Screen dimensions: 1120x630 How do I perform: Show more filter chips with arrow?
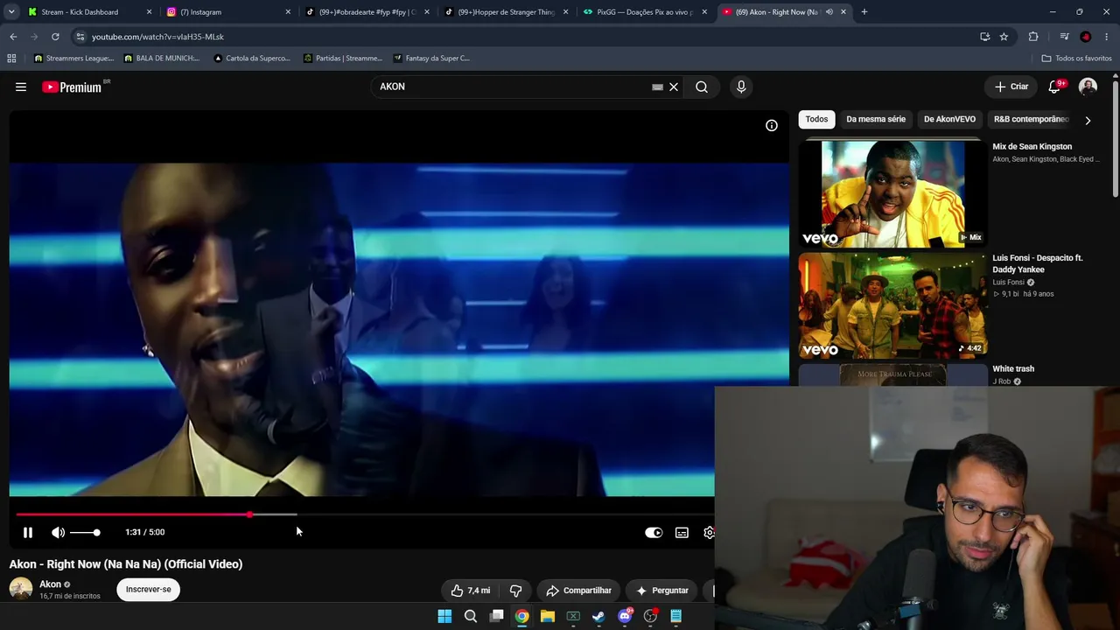pyautogui.click(x=1088, y=120)
